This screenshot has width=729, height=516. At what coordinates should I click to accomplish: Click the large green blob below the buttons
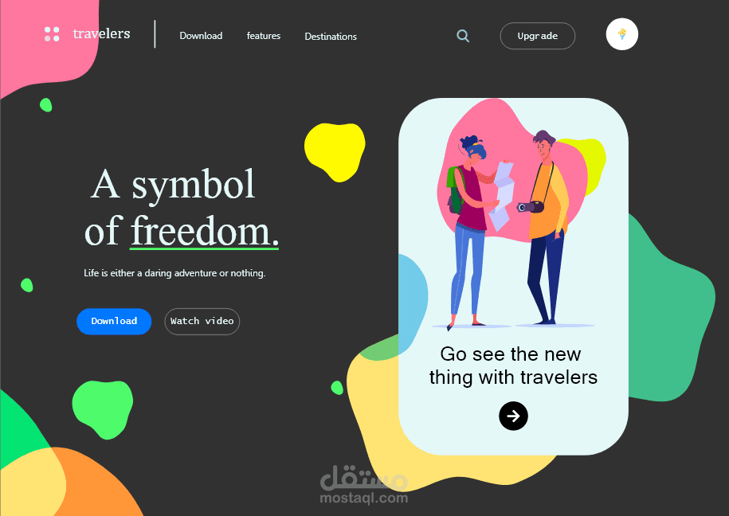(103, 409)
